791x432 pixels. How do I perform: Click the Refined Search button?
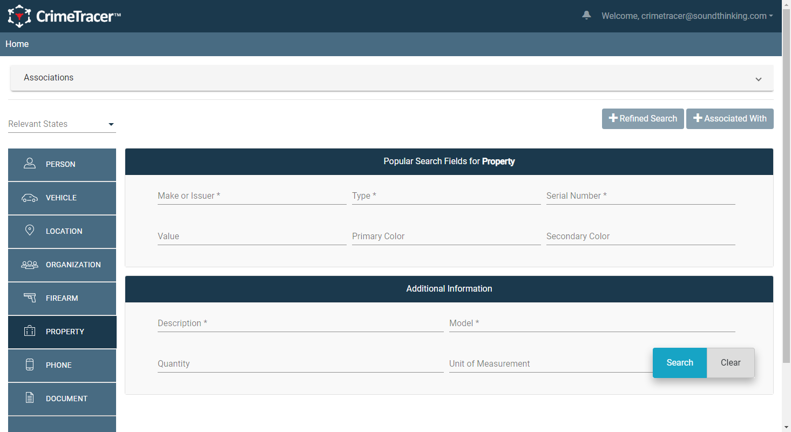[643, 119]
